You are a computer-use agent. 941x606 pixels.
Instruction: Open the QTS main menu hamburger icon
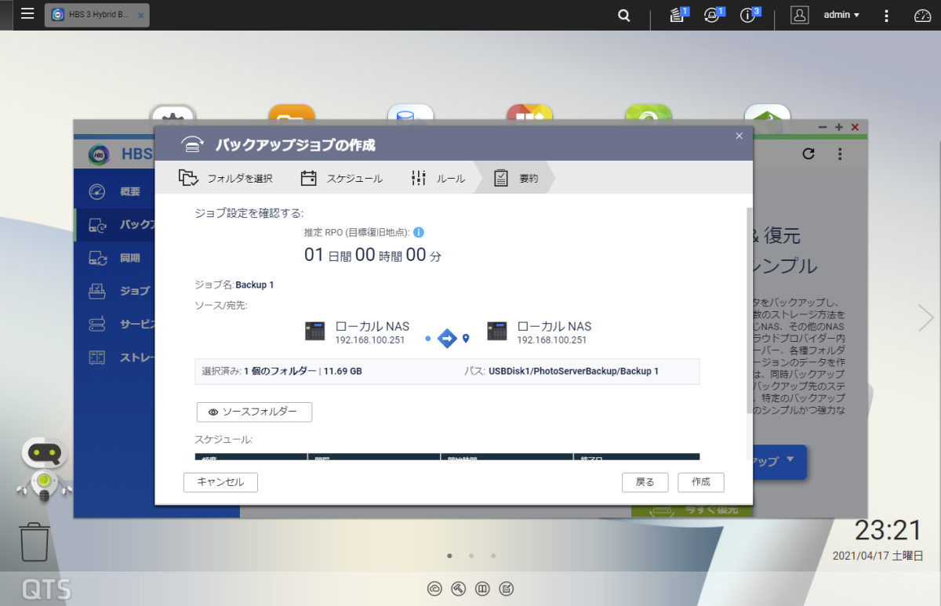[x=27, y=14]
